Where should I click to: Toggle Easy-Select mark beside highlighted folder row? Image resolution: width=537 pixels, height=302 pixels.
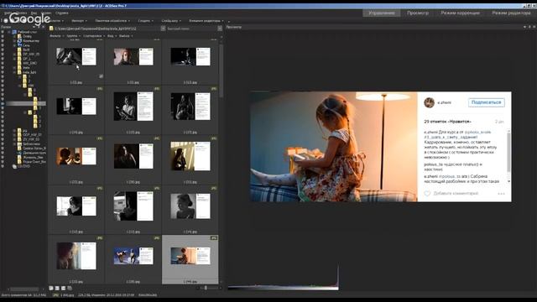pos(3,103)
